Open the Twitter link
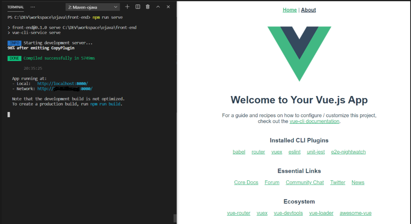 coord(338,182)
